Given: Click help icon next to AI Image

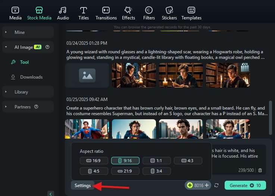Looking at the screenshot, I should [x=47, y=47].
